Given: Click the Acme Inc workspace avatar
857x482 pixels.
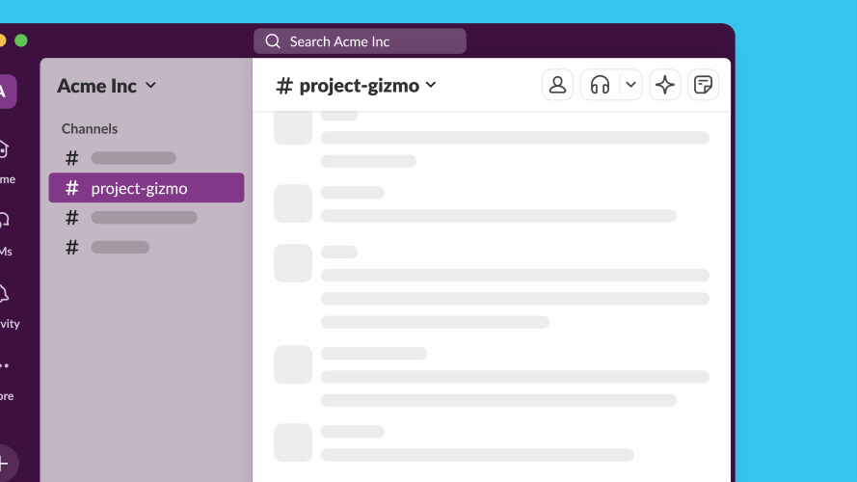Looking at the screenshot, I should pyautogui.click(x=5, y=92).
